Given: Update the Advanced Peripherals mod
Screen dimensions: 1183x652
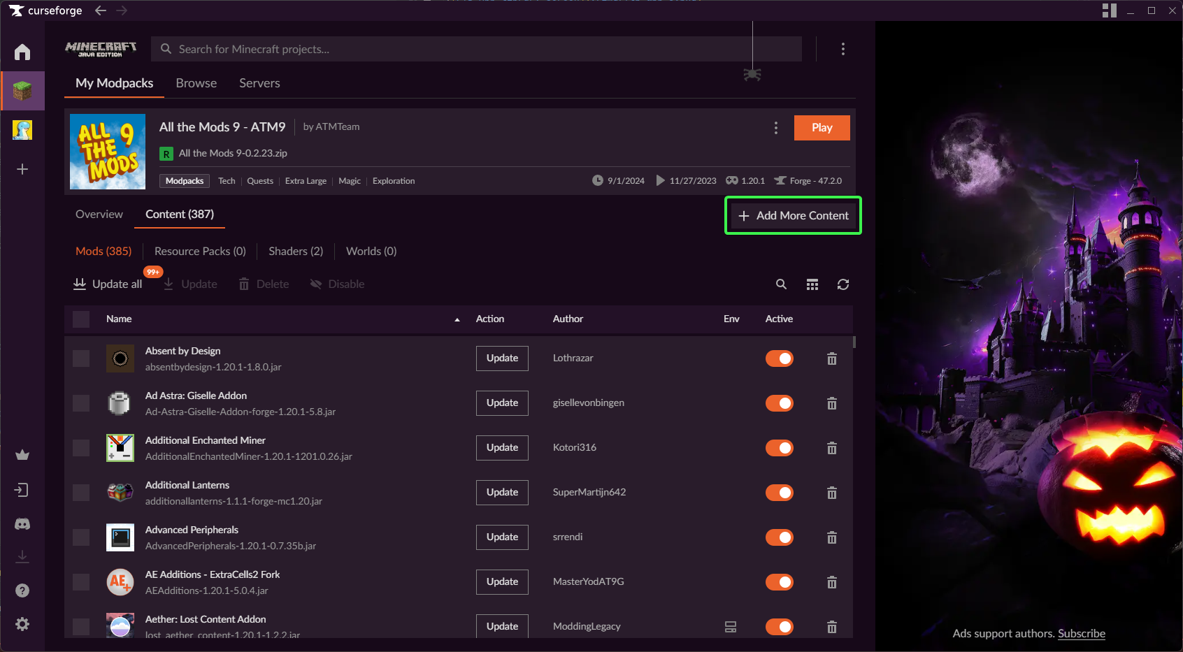Looking at the screenshot, I should coord(502,537).
